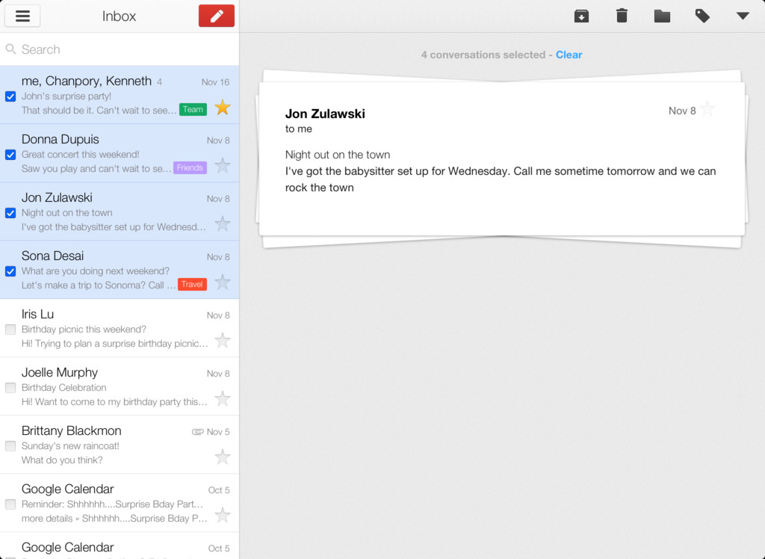Tick the Brittany Blackmon email checkbox

(x=10, y=446)
